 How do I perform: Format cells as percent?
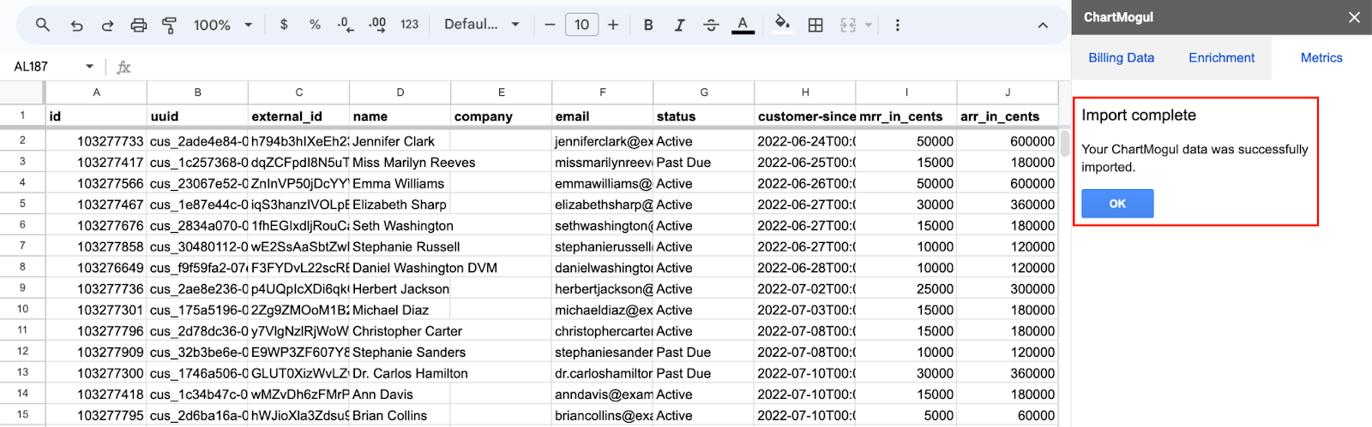pyautogui.click(x=315, y=25)
